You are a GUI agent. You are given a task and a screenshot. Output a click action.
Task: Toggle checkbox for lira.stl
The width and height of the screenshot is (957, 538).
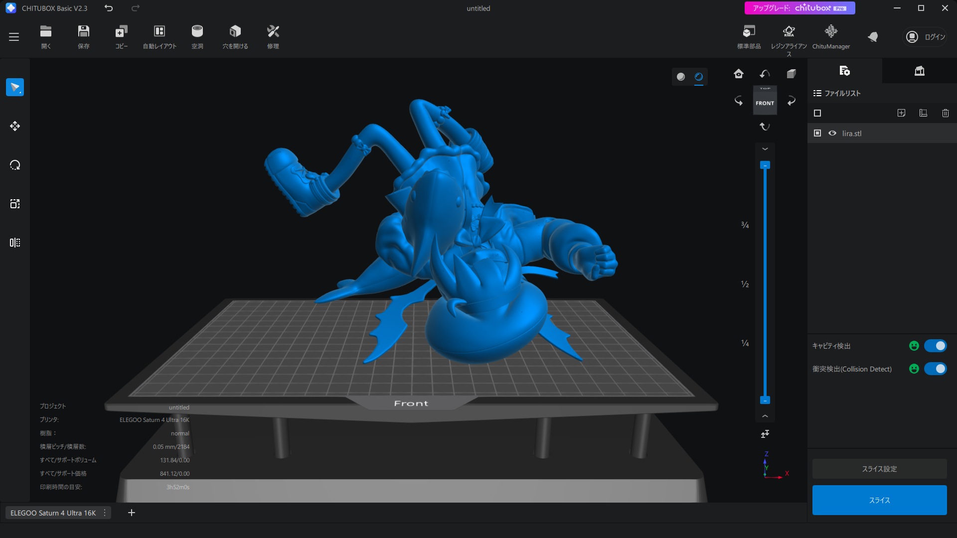point(817,133)
